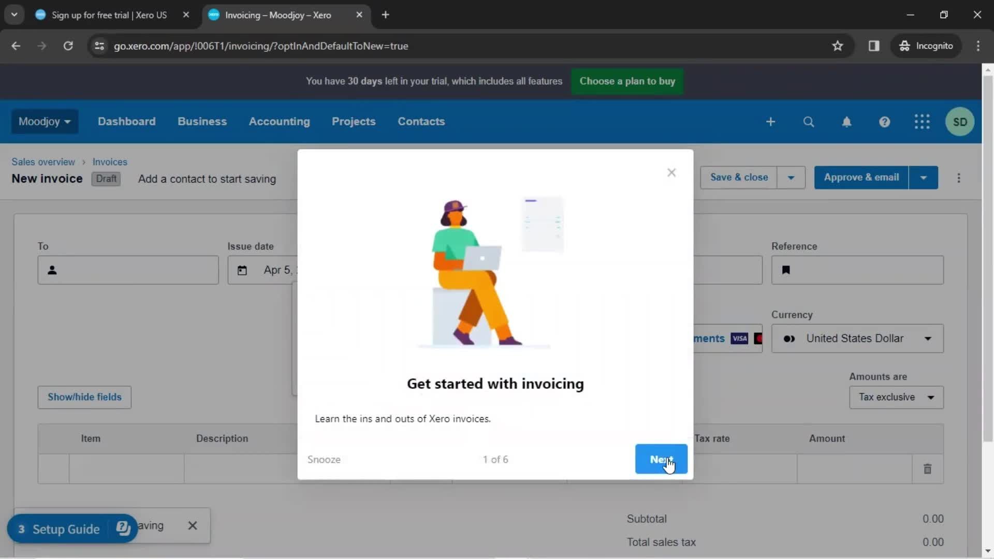The width and height of the screenshot is (994, 559).
Task: Click the site information icon
Action: 99,46
